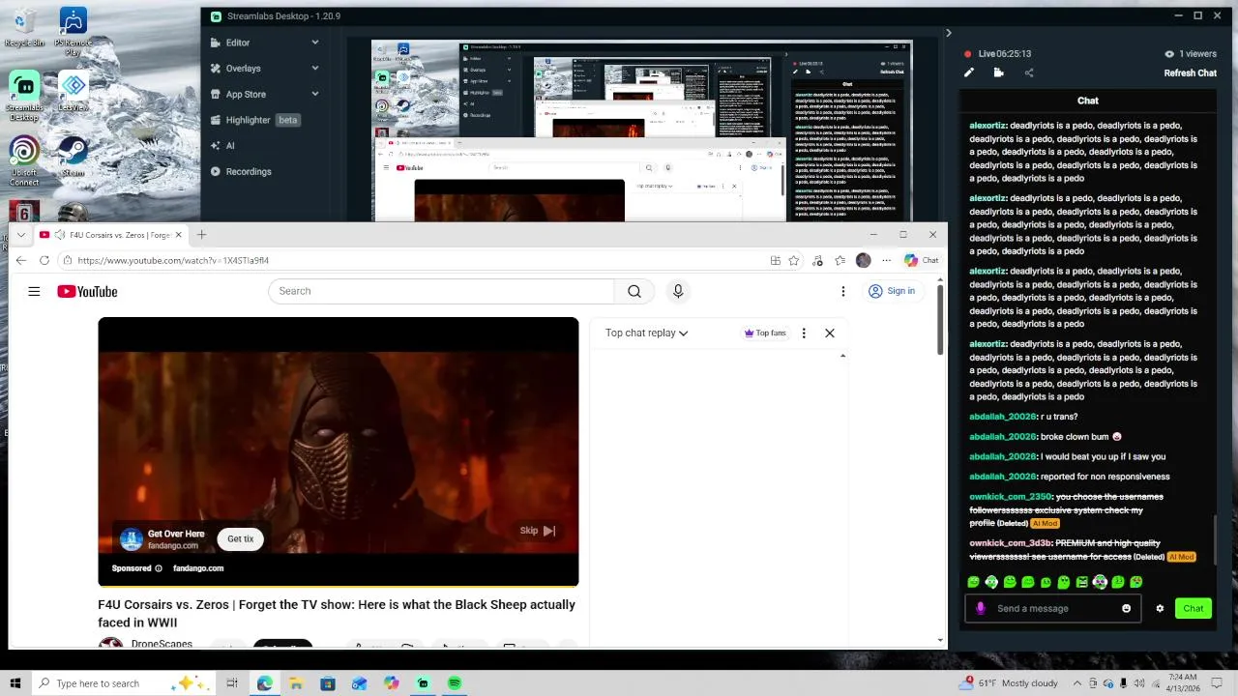Viewport: 1238px width, 696px height.
Task: Click the green Chat send button
Action: [x=1193, y=608]
